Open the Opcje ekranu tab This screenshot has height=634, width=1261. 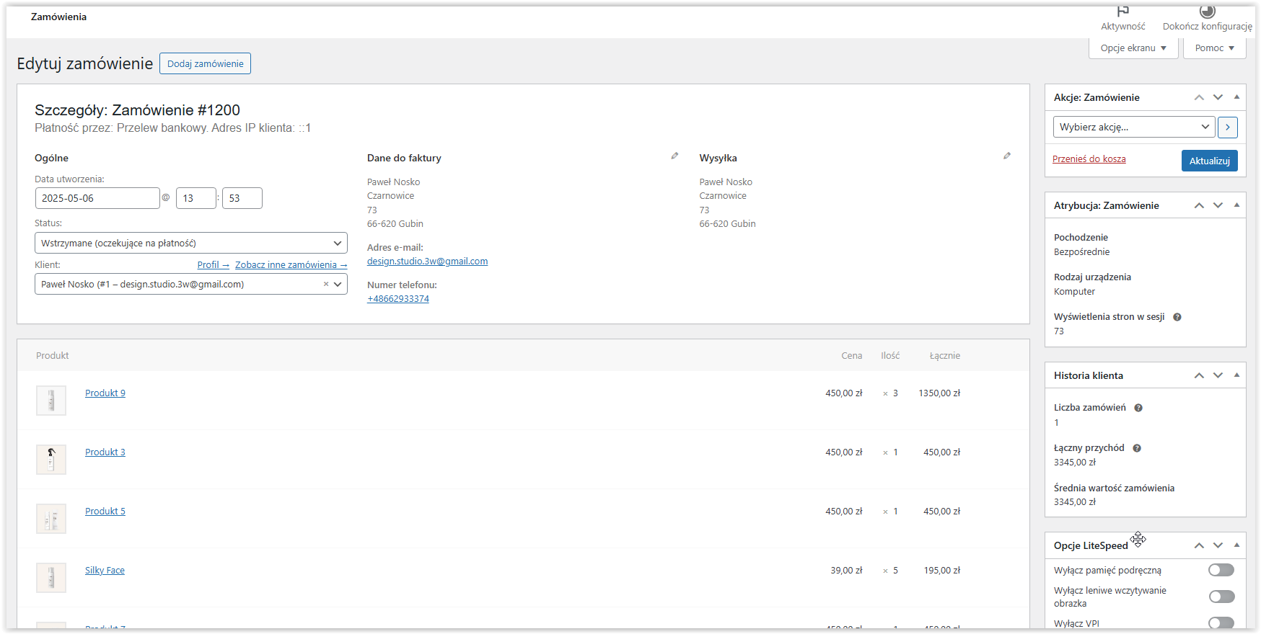click(x=1133, y=48)
